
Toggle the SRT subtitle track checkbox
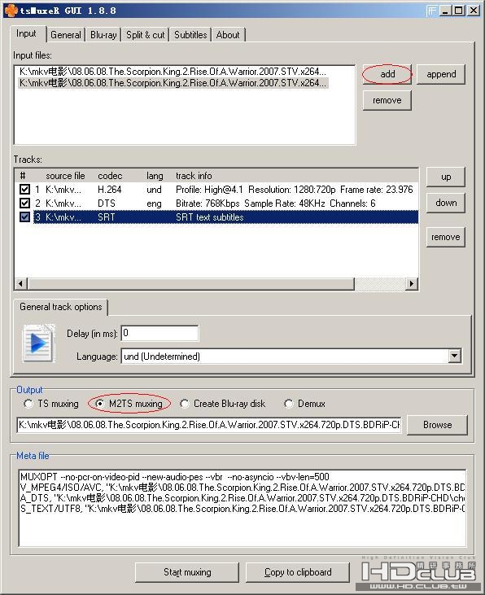coord(24,217)
